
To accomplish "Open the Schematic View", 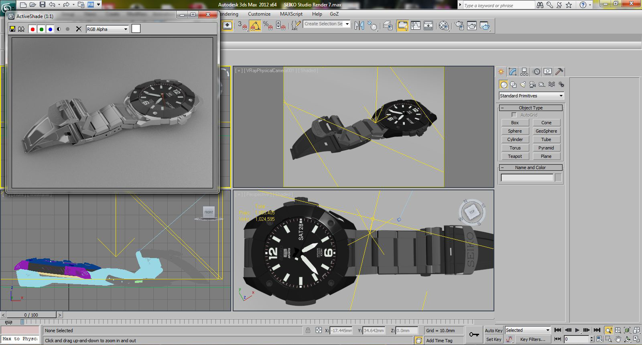I will point(429,26).
